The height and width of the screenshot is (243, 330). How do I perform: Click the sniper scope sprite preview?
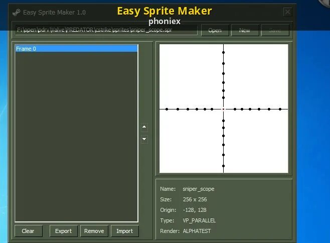tap(224, 108)
